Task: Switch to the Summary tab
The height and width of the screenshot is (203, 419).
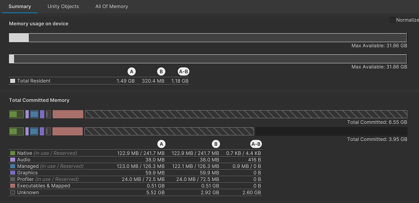Action: click(20, 7)
